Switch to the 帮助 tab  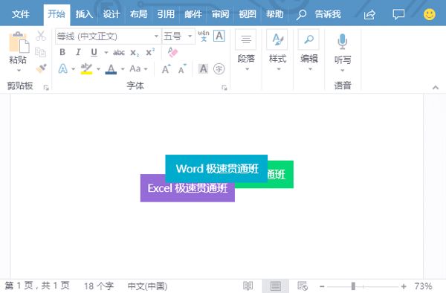(x=274, y=14)
